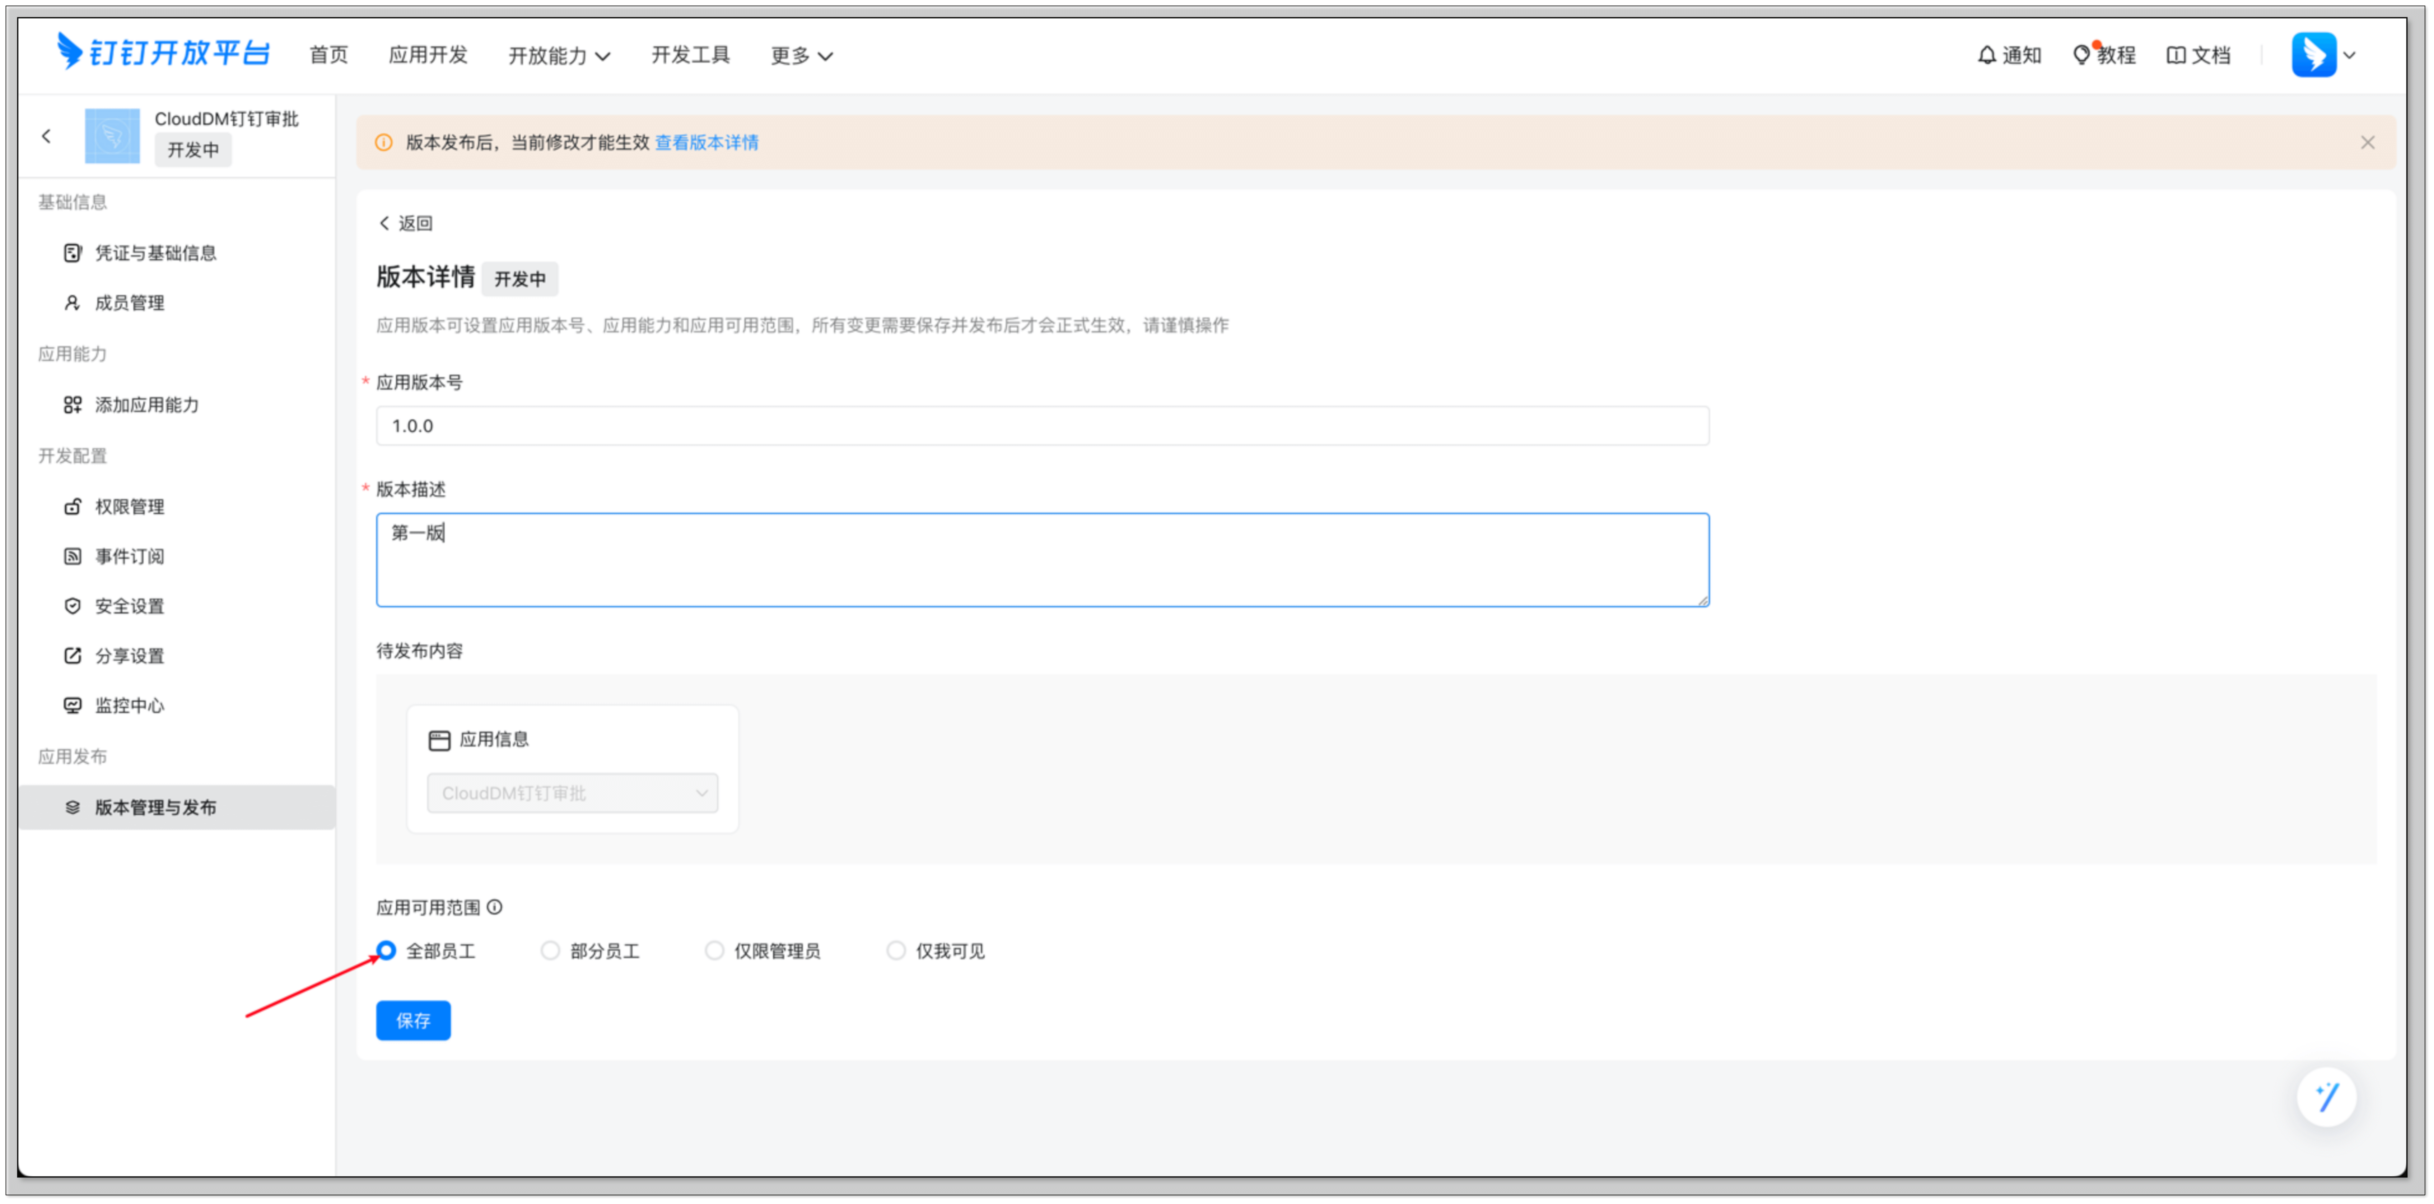Screen dimensions: 2434x1204
Task: Click the CloudDM app thumbnail icon
Action: click(x=112, y=136)
